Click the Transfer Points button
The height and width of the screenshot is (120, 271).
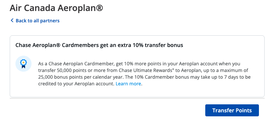click(232, 110)
